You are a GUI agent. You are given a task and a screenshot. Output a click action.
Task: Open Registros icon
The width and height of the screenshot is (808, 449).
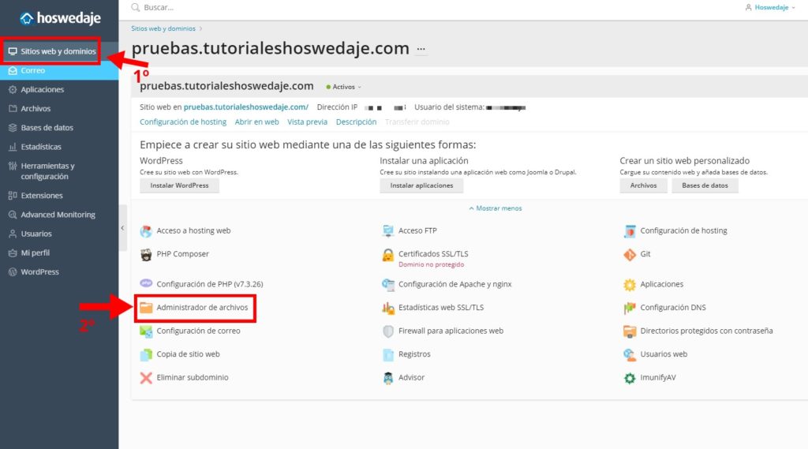(388, 354)
